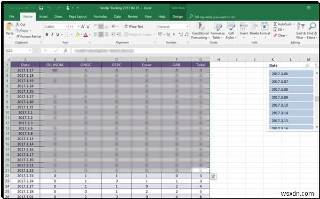320x199 pixels.
Task: Toggle the AutoSave switch
Action: tap(30, 8)
